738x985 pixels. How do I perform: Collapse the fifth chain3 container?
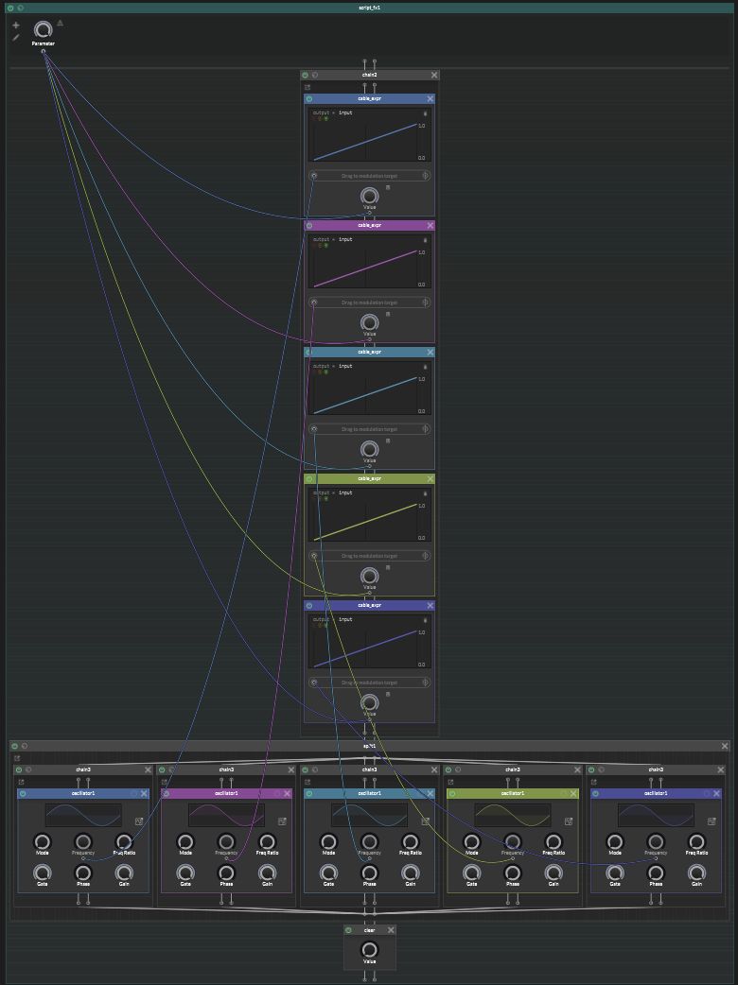(601, 769)
